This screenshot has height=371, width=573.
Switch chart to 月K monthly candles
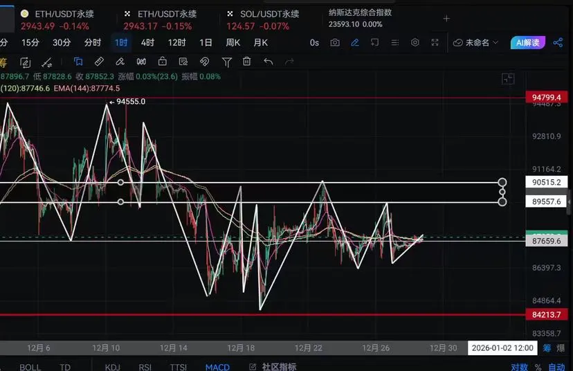tap(261, 43)
